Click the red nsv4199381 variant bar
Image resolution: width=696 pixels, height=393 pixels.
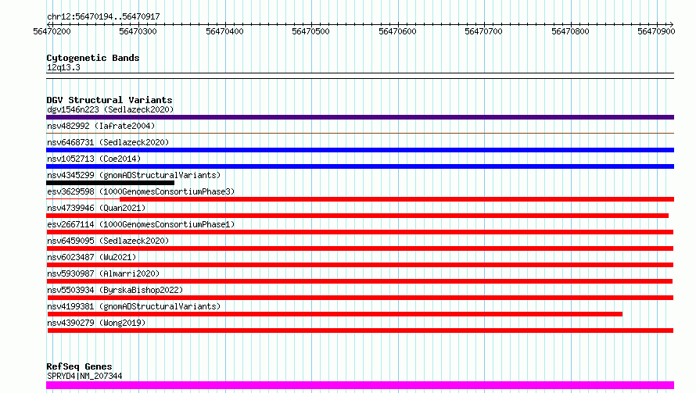(335, 314)
